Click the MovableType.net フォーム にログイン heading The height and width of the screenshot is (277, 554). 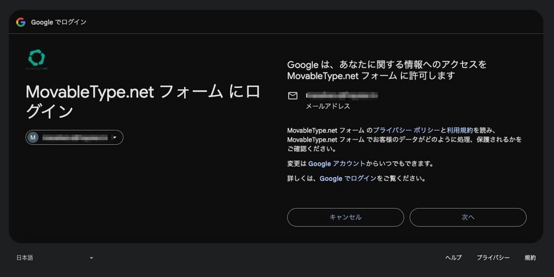[143, 101]
